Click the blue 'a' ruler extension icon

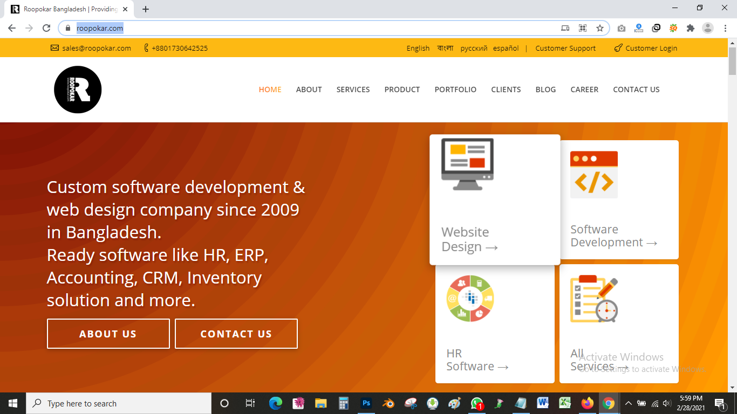pos(639,28)
